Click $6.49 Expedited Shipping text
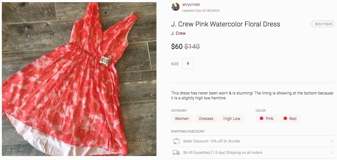This screenshot has height=160, width=337. 223,153
